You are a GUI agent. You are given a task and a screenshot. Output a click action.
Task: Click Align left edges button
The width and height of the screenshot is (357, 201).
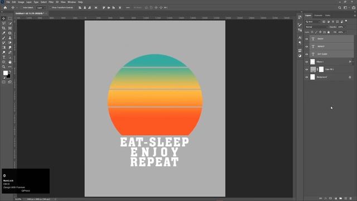pyautogui.click(x=80, y=7)
